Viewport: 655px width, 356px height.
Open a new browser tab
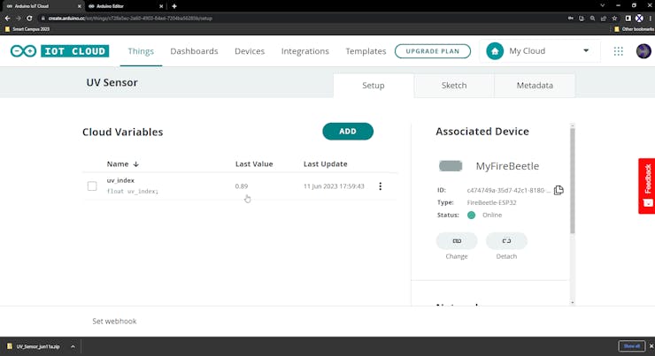(174, 6)
